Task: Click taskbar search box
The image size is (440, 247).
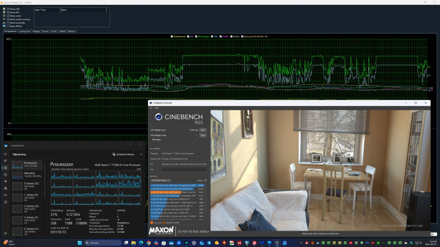Action: click(x=103, y=243)
